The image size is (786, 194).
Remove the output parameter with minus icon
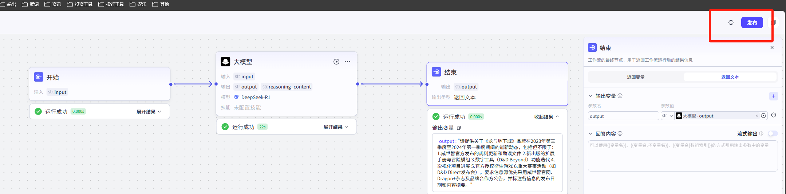pos(774,115)
